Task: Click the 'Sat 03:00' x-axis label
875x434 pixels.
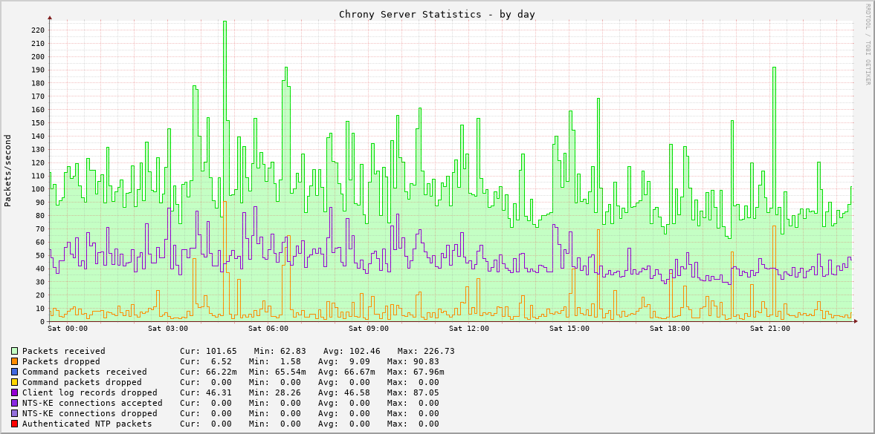Action: 168,329
